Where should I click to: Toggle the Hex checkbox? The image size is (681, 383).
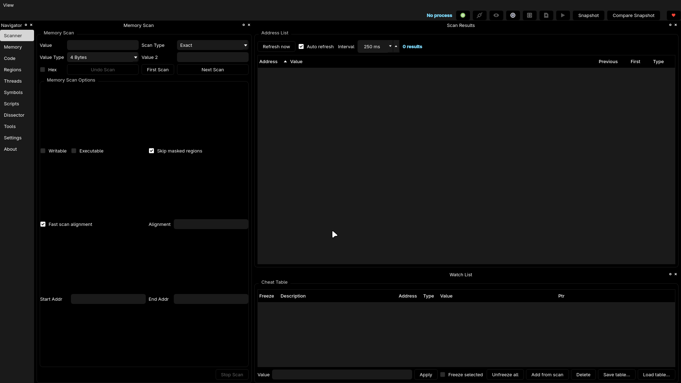tap(43, 70)
